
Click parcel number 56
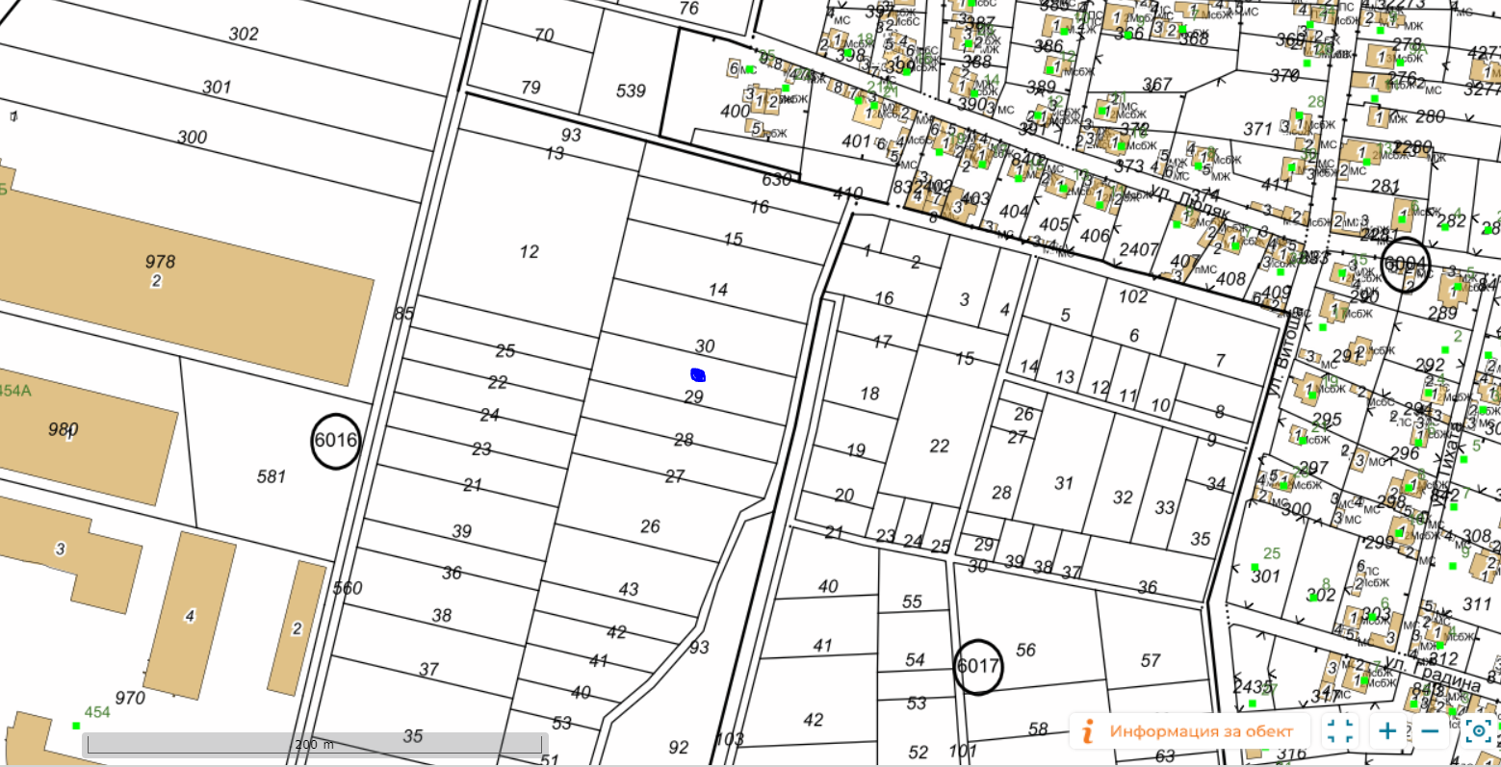coord(1026,650)
